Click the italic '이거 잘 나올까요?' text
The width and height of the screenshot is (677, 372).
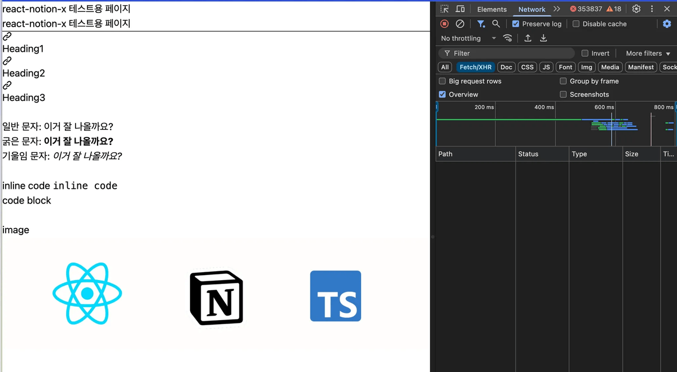click(87, 156)
